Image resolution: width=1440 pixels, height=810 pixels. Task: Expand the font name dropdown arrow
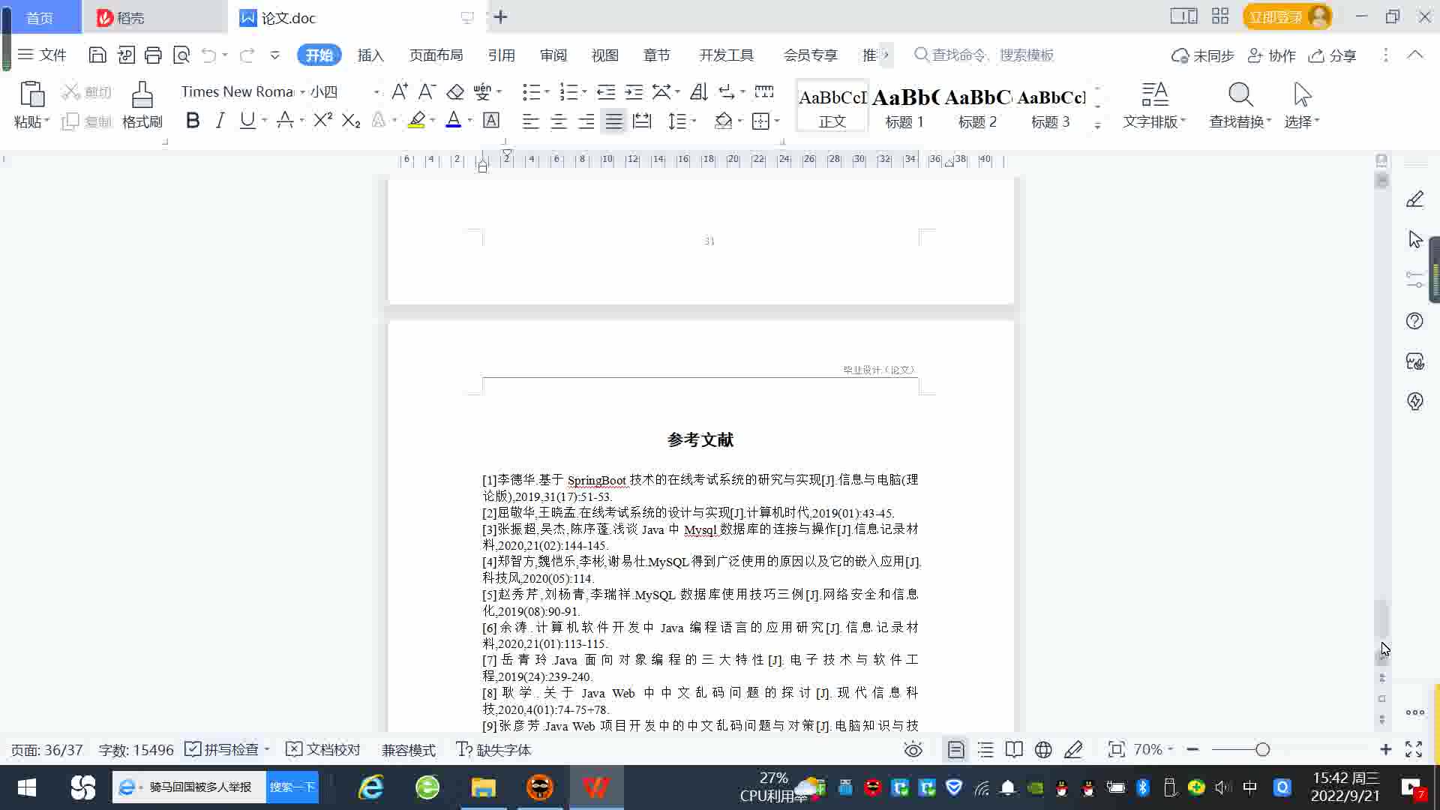pyautogui.click(x=302, y=92)
